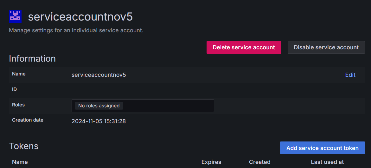The height and width of the screenshot is (168, 371).
Task: Click the service account avatar icon
Action: point(15,16)
